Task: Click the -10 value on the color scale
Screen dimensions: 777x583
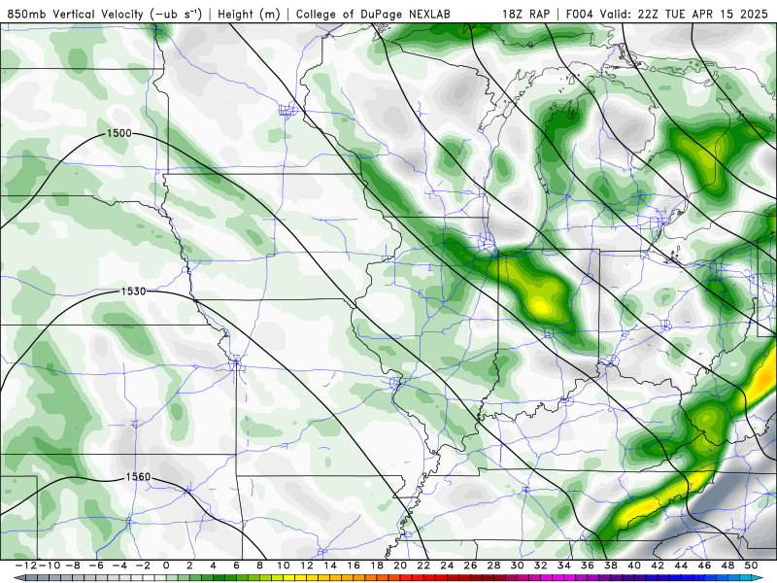Action: click(x=49, y=566)
